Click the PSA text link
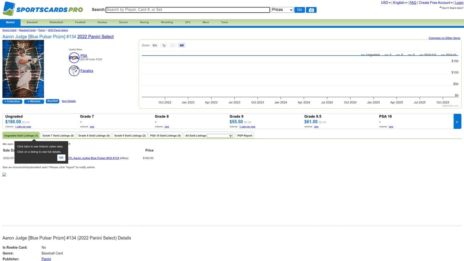 click(84, 56)
